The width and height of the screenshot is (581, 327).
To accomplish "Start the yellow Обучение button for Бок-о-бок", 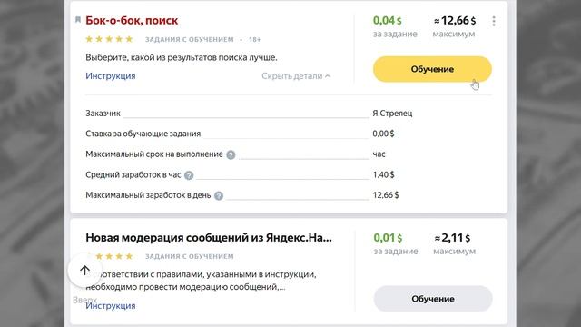I will [x=432, y=69].
